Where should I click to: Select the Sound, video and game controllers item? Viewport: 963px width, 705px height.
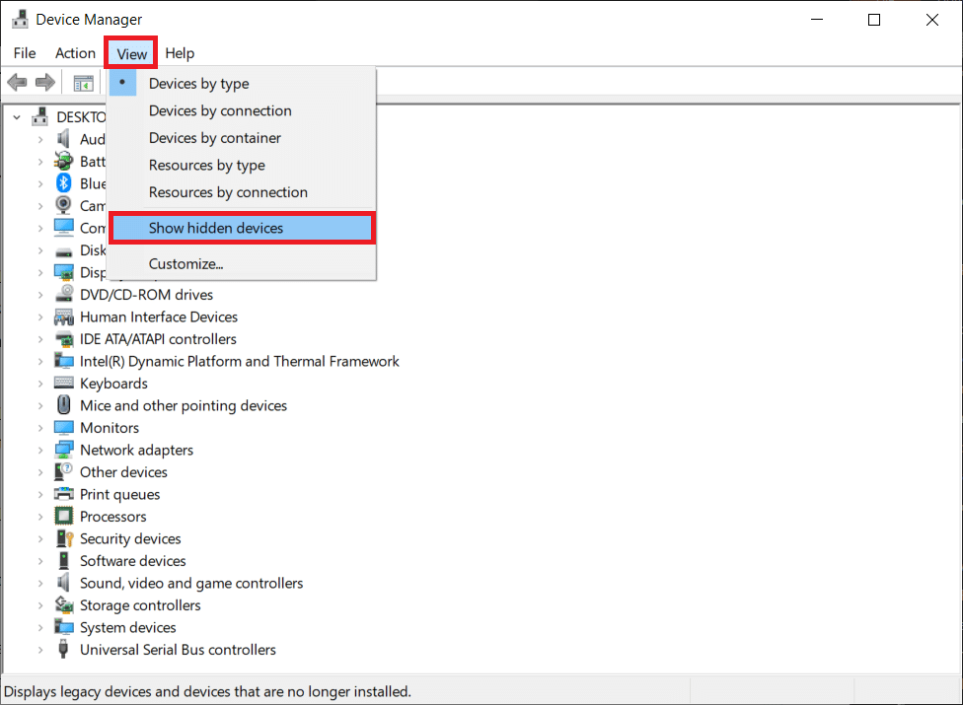[191, 583]
